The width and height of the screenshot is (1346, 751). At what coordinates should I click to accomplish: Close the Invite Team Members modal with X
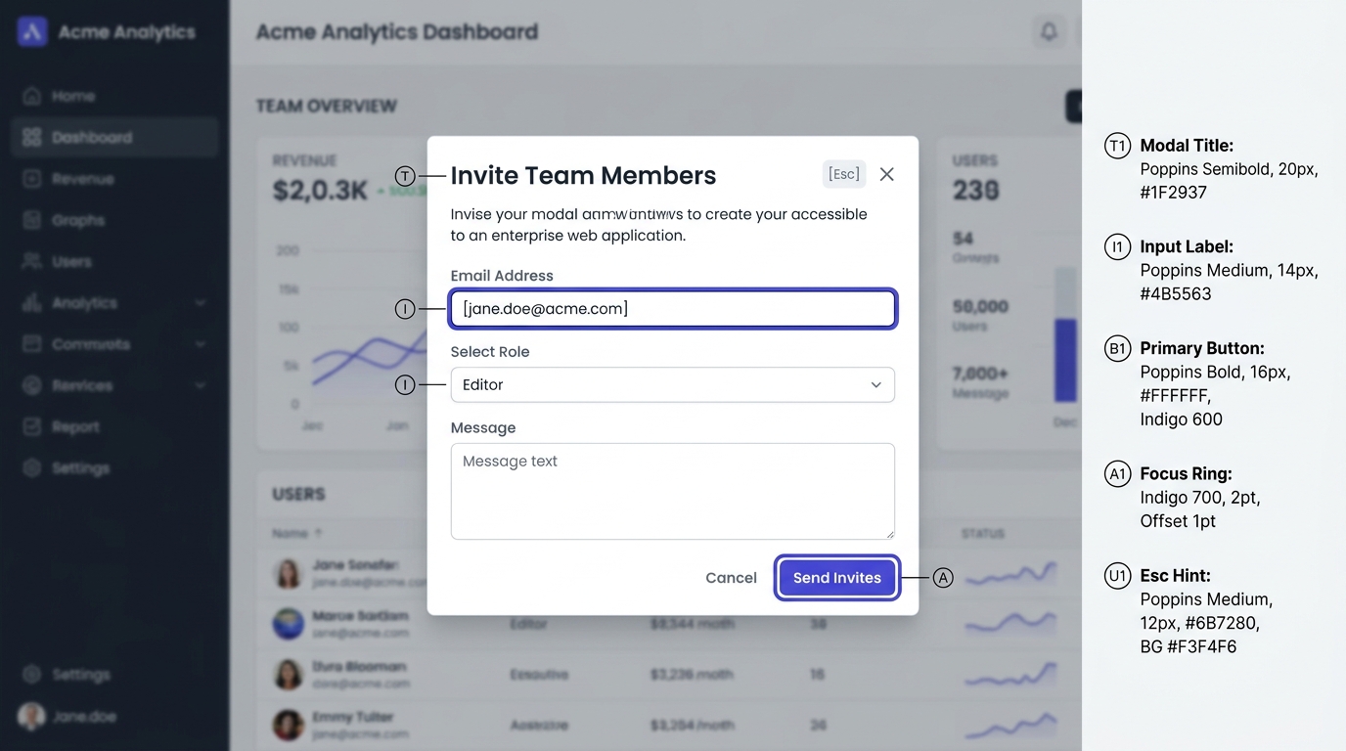(886, 174)
